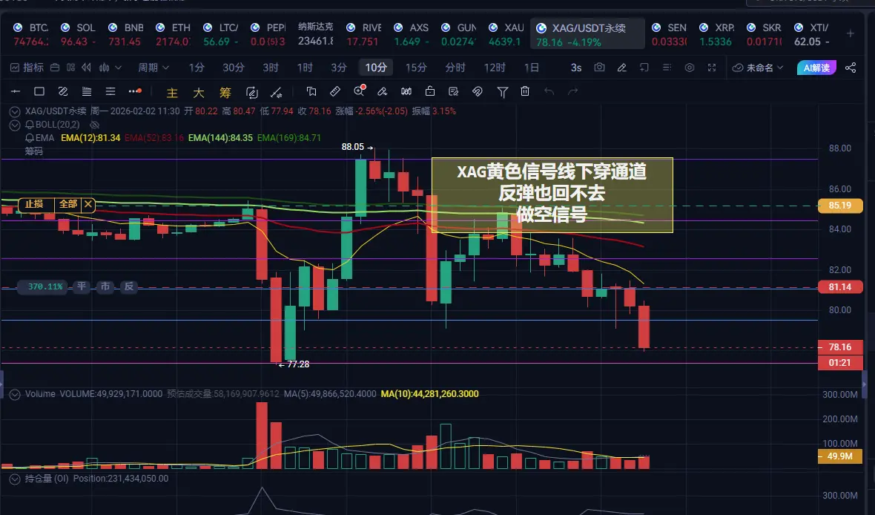Open the filter funnel tool

coord(502,92)
